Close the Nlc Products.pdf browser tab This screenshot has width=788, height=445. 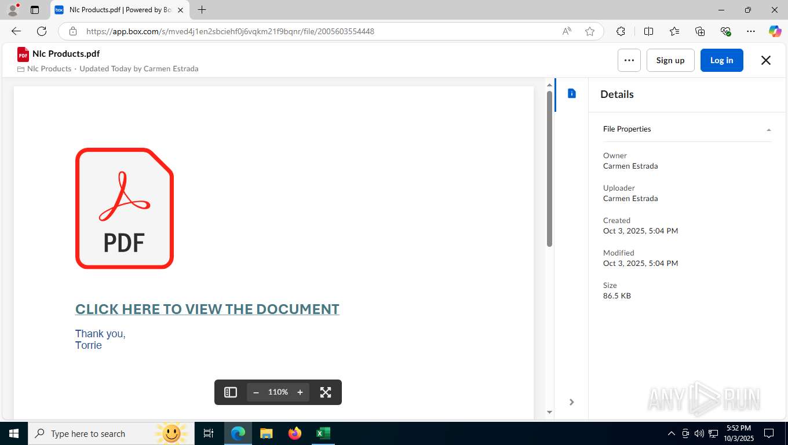click(x=180, y=10)
